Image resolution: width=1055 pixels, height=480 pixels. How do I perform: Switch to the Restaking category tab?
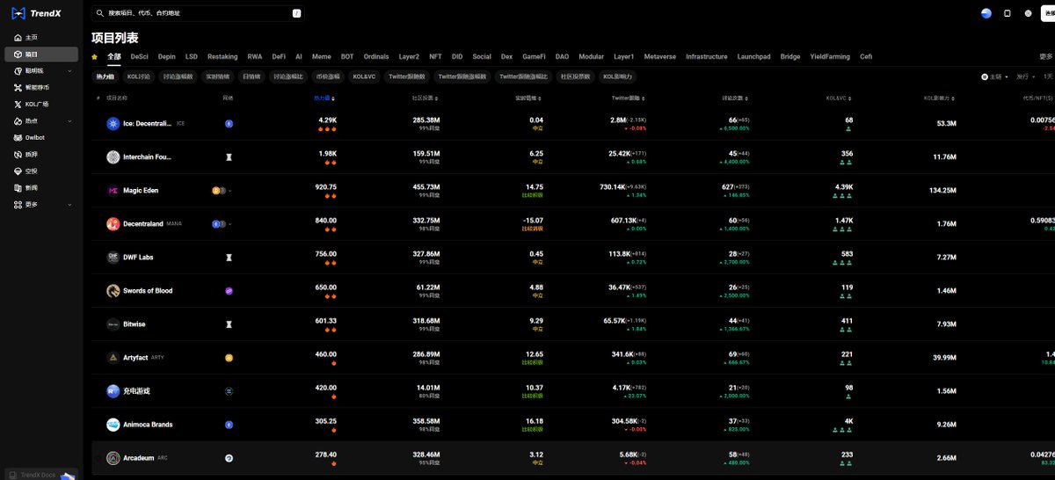click(x=222, y=56)
